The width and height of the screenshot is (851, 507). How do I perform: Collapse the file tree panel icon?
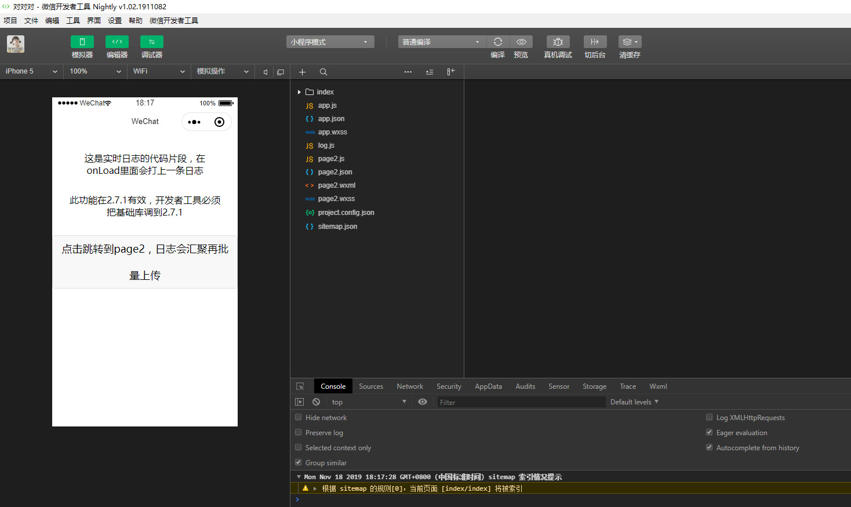click(x=451, y=72)
